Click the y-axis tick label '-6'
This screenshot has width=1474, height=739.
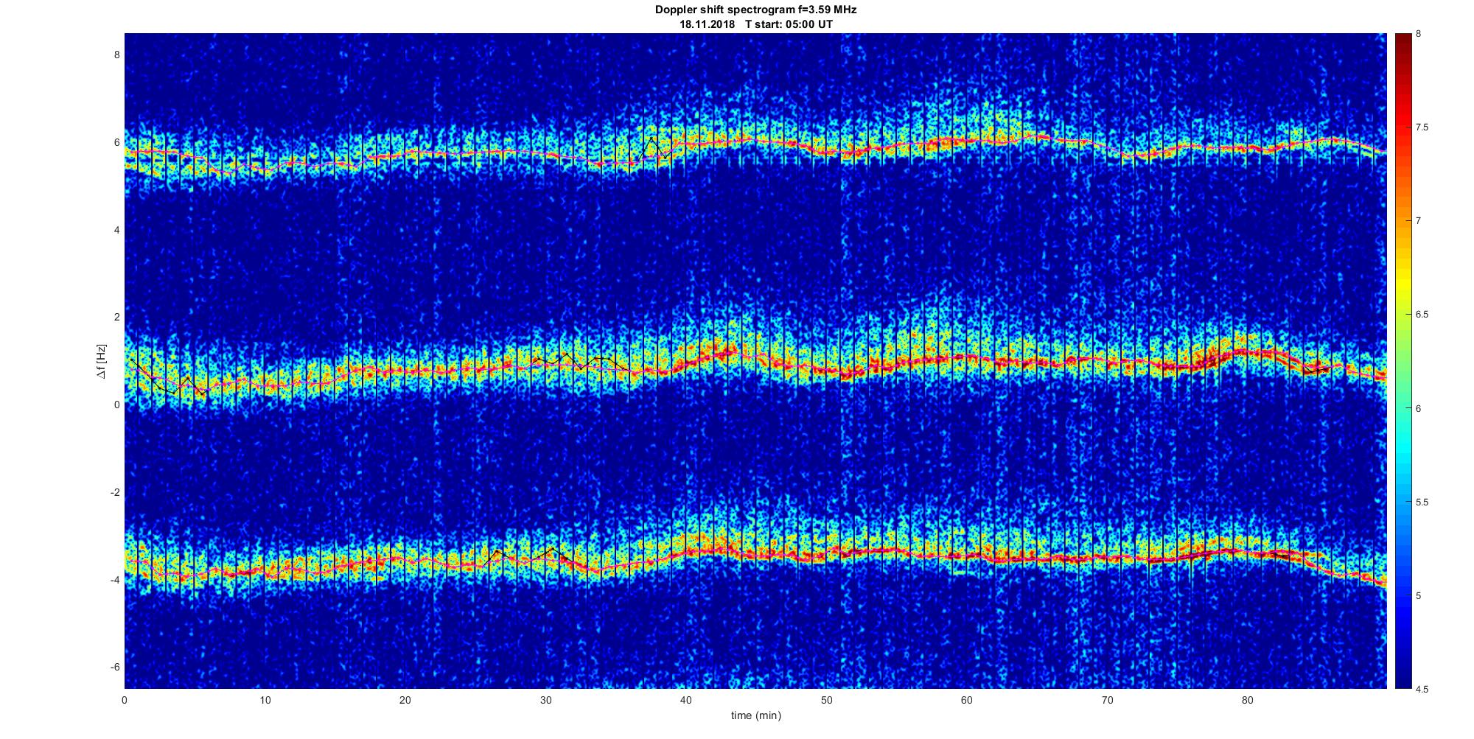click(114, 667)
